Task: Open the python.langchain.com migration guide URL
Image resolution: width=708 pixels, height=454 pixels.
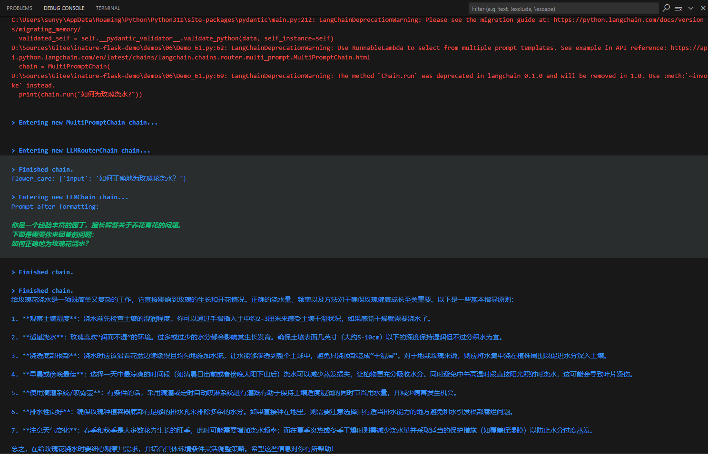Action: (628, 20)
